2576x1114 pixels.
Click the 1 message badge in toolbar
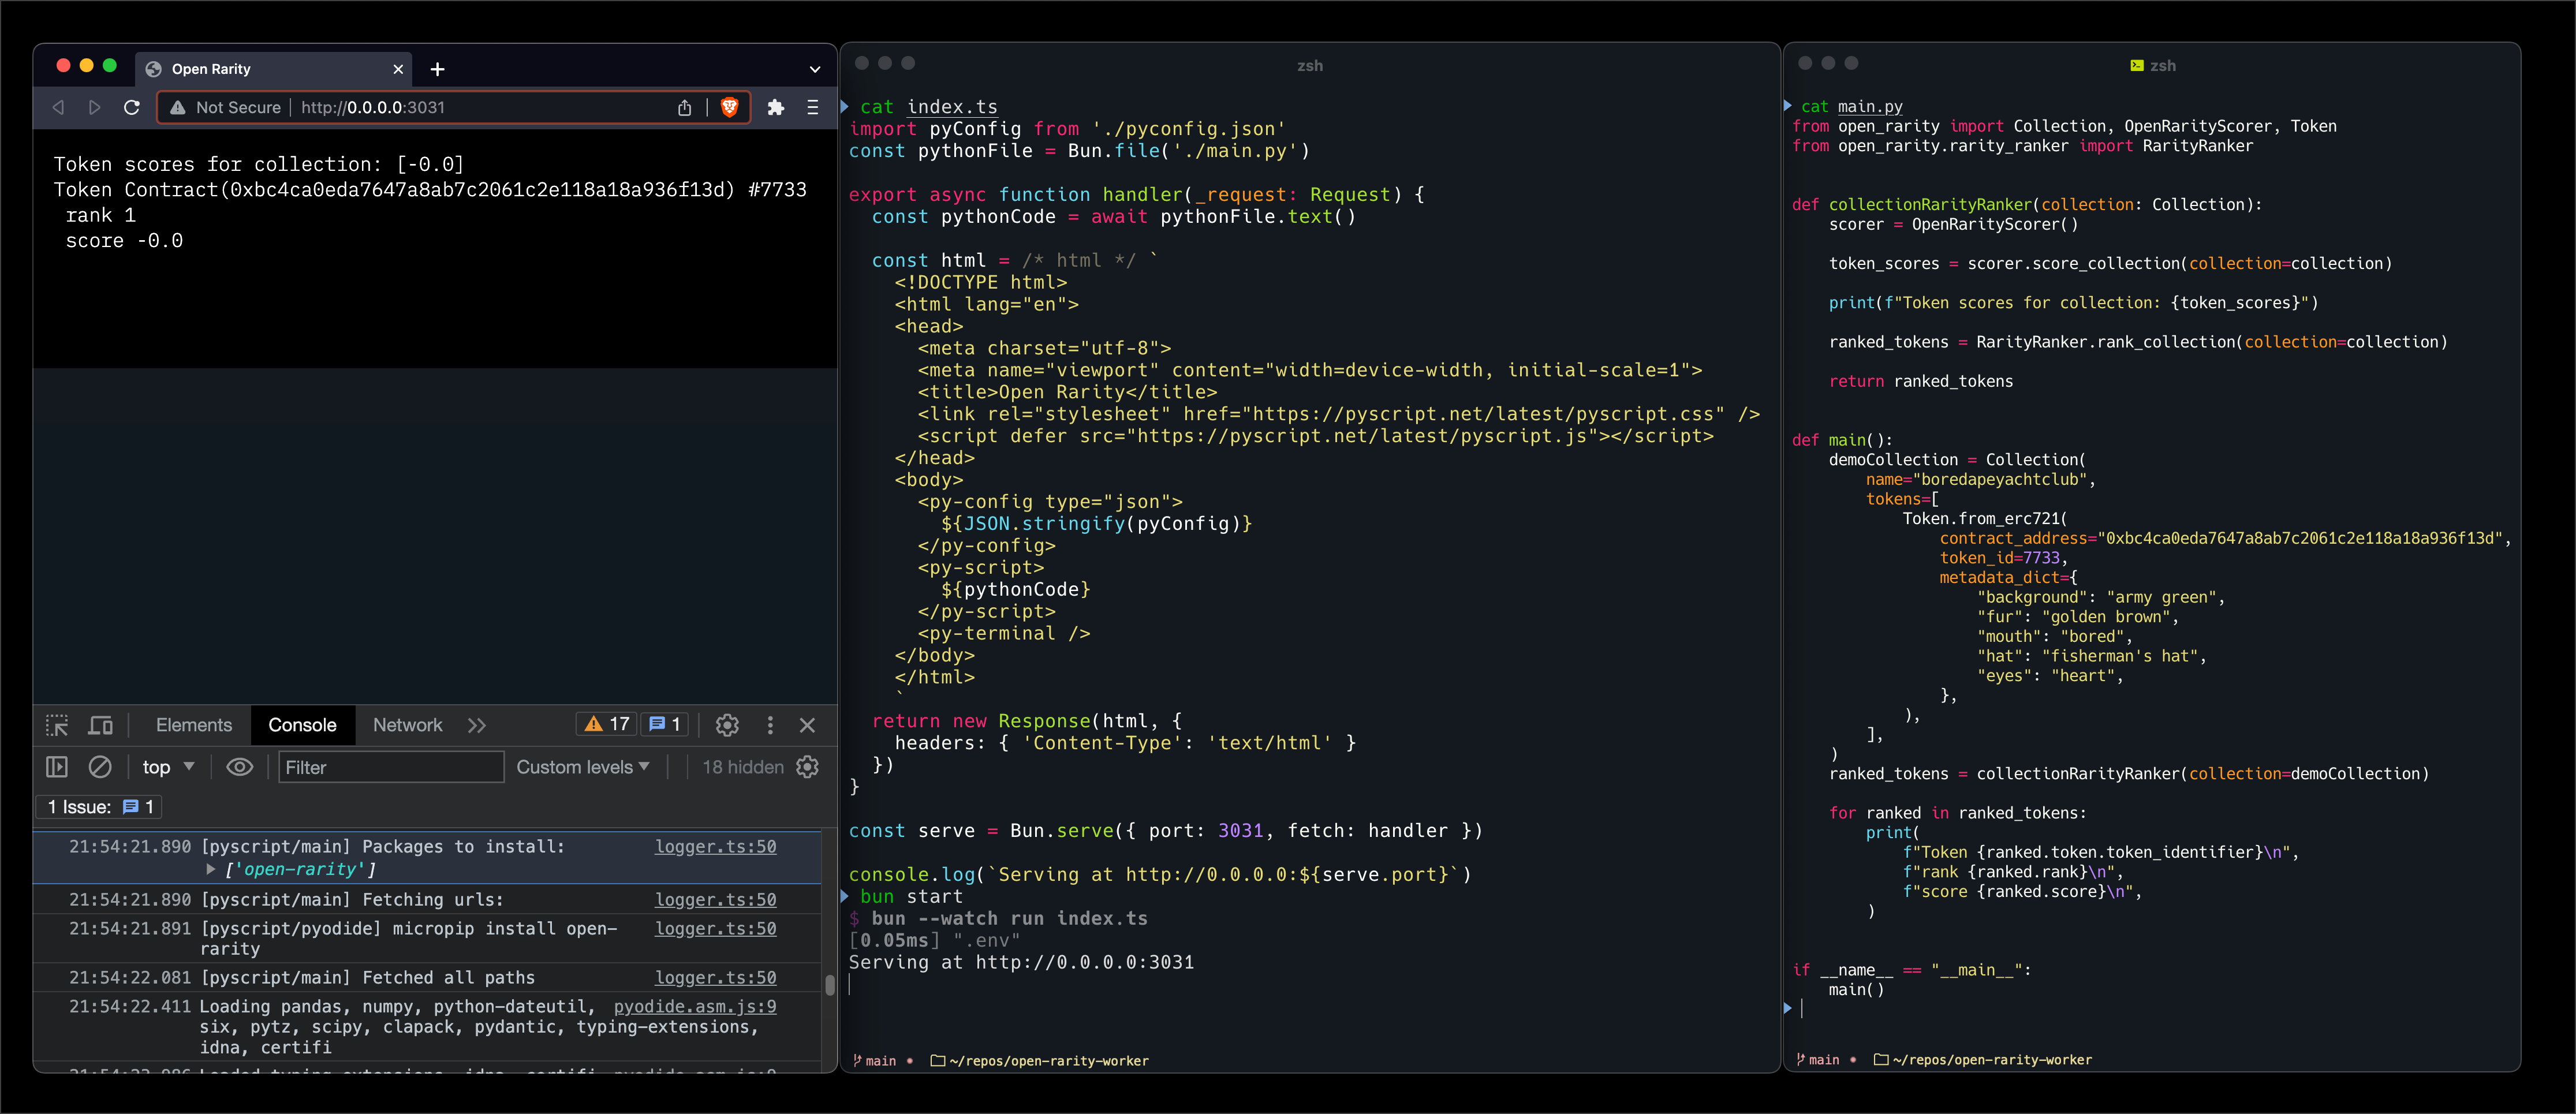[x=665, y=724]
